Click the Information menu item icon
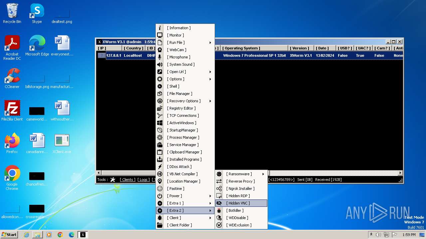 pos(160,28)
